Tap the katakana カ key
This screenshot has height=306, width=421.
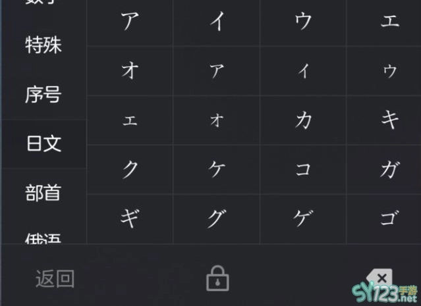coord(304,120)
